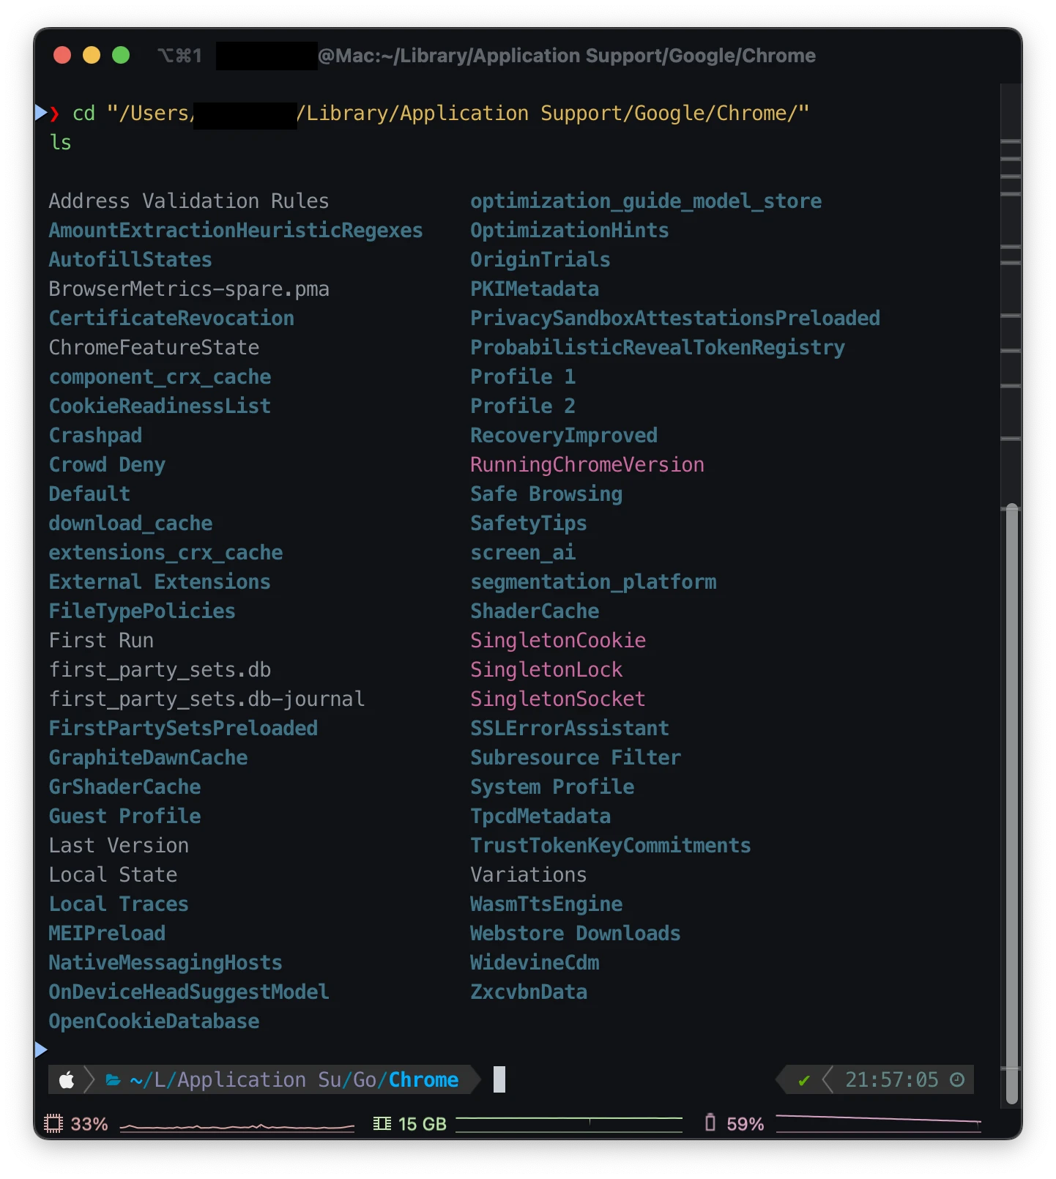
Task: Click the "Last Version" file name
Action: coord(119,846)
